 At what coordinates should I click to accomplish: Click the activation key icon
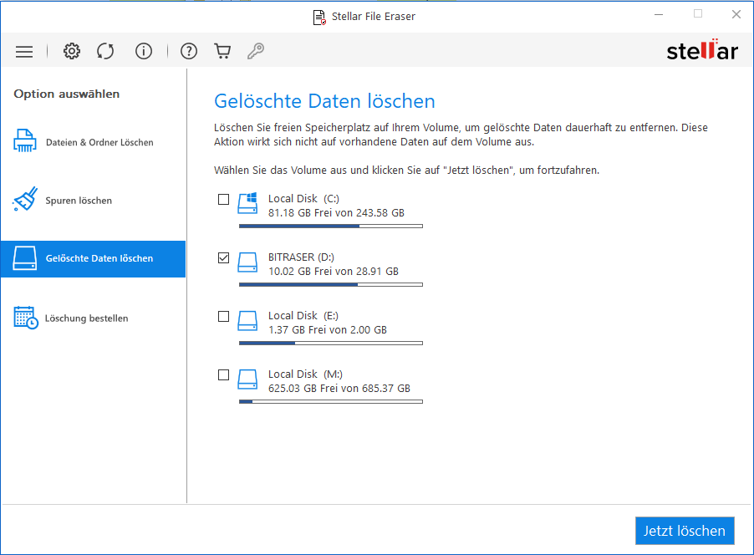(256, 51)
